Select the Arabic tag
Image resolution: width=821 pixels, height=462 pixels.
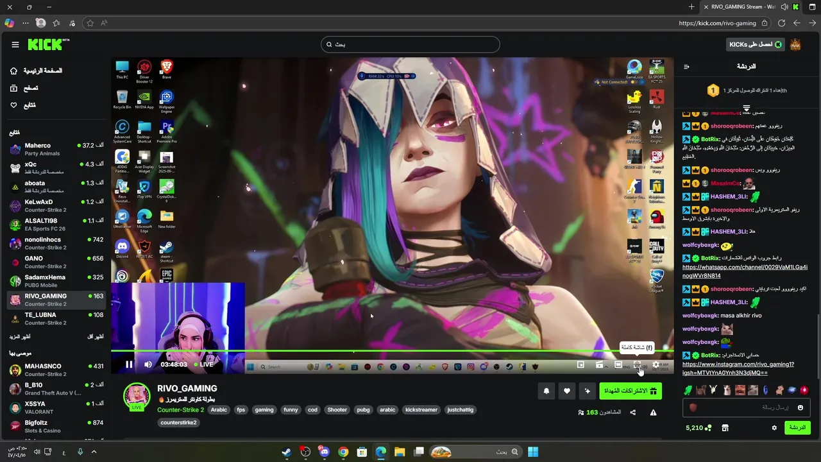[x=219, y=410]
